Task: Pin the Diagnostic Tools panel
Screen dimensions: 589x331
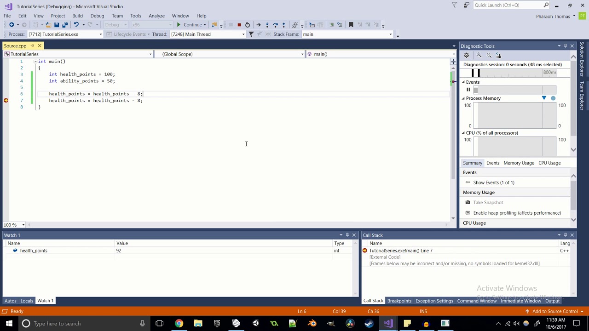Action: coord(566,46)
